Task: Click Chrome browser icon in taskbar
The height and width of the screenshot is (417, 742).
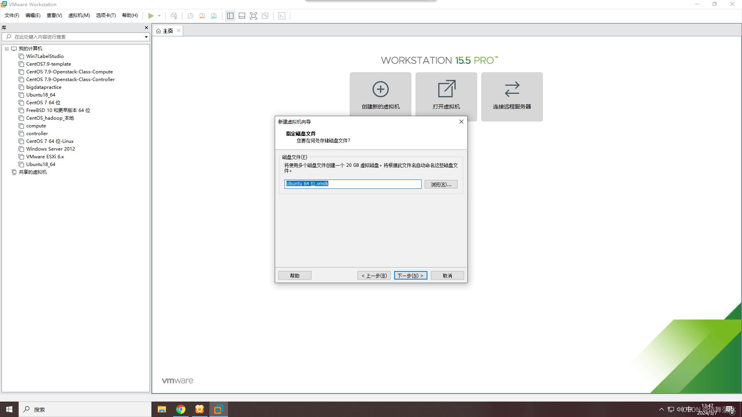Action: point(180,409)
